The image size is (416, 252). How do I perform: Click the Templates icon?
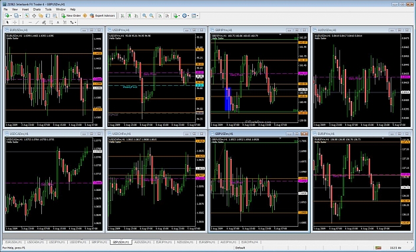click(194, 16)
